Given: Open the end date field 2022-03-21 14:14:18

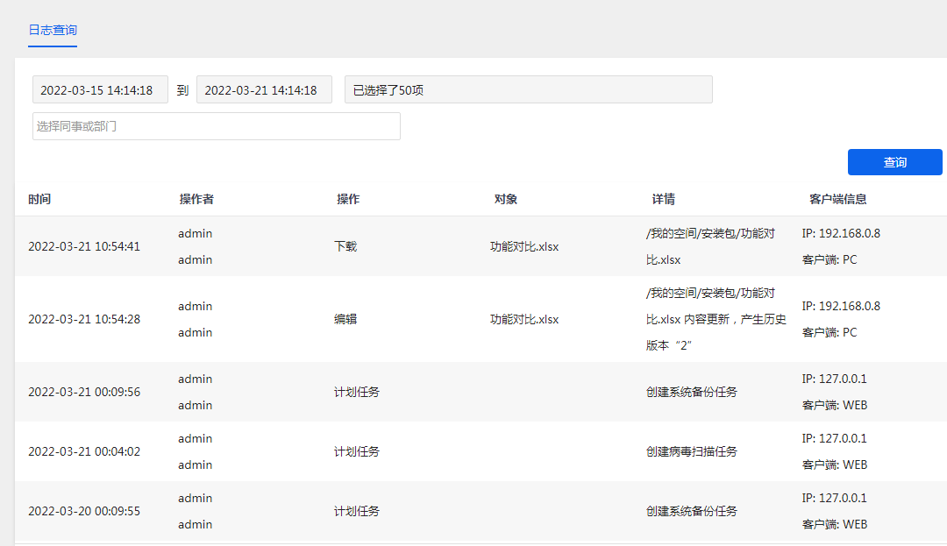Looking at the screenshot, I should (x=264, y=89).
